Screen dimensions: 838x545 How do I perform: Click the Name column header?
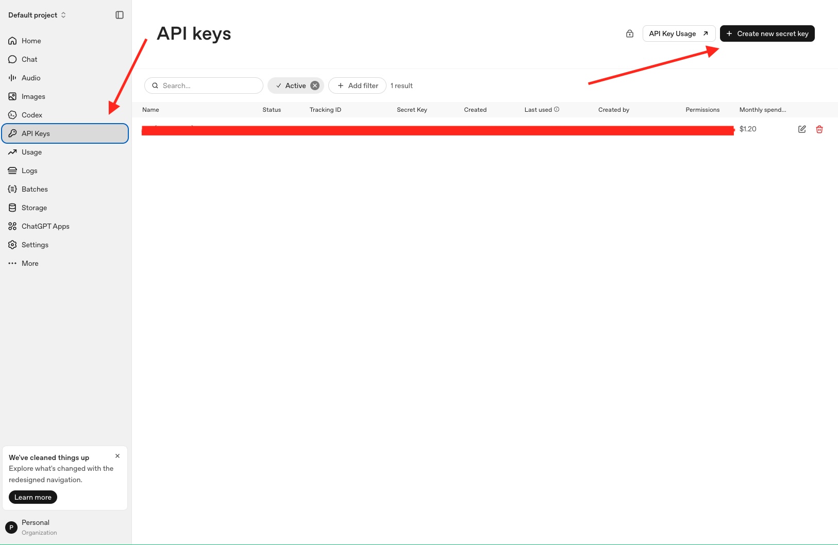(x=150, y=110)
